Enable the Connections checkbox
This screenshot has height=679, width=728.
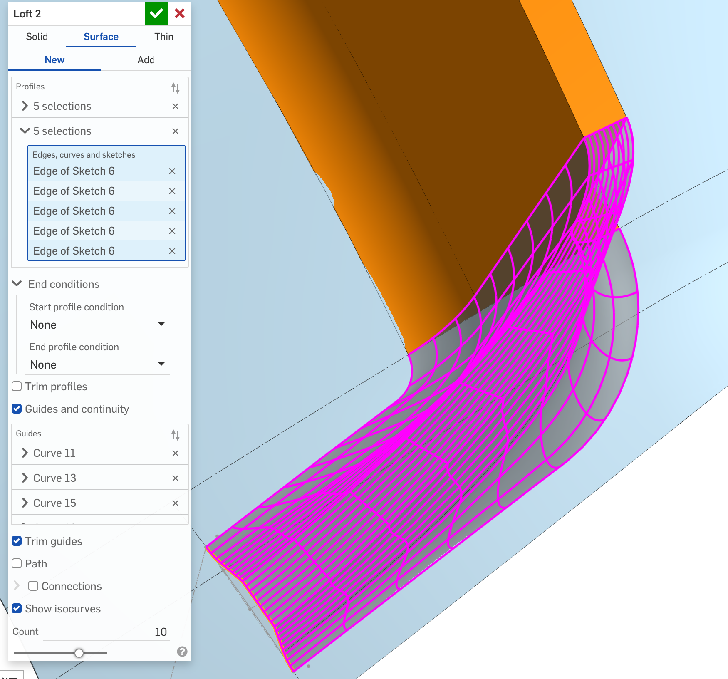click(33, 586)
